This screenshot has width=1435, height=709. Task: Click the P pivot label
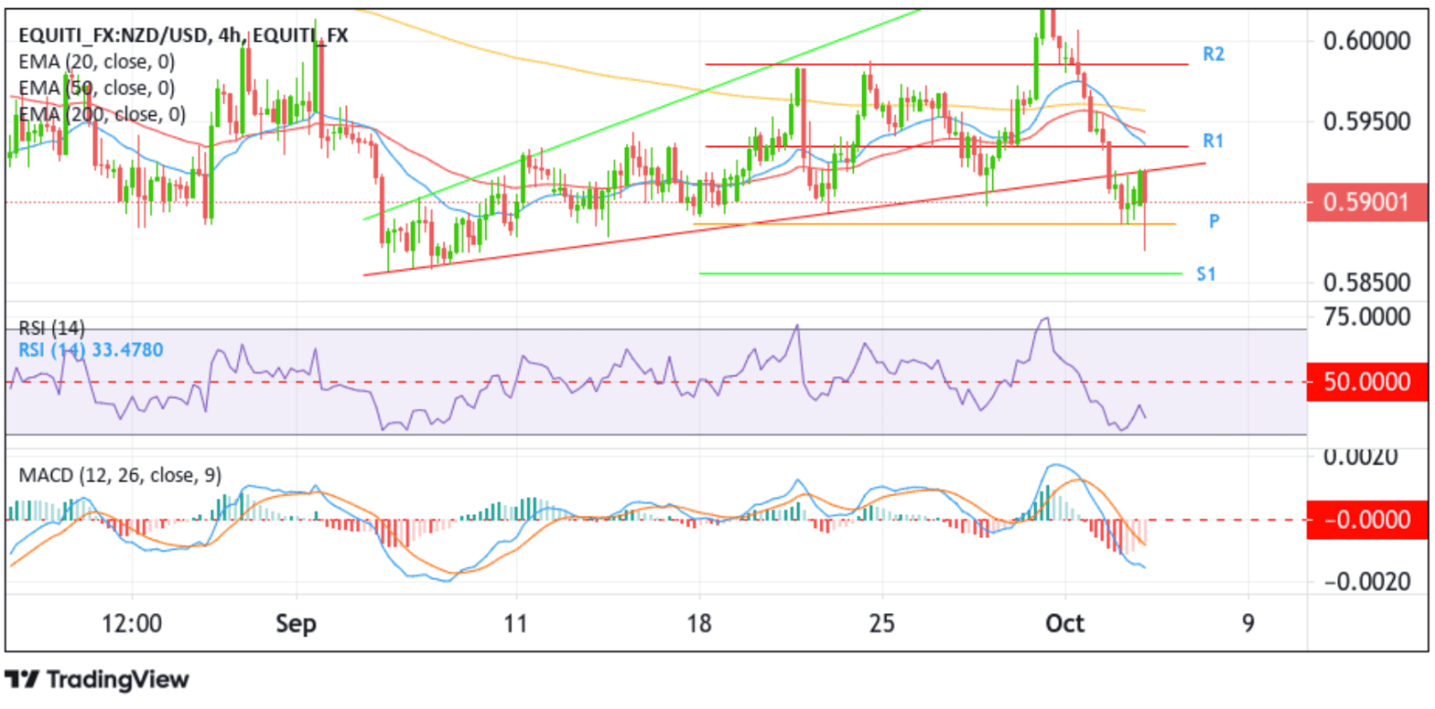1215,220
